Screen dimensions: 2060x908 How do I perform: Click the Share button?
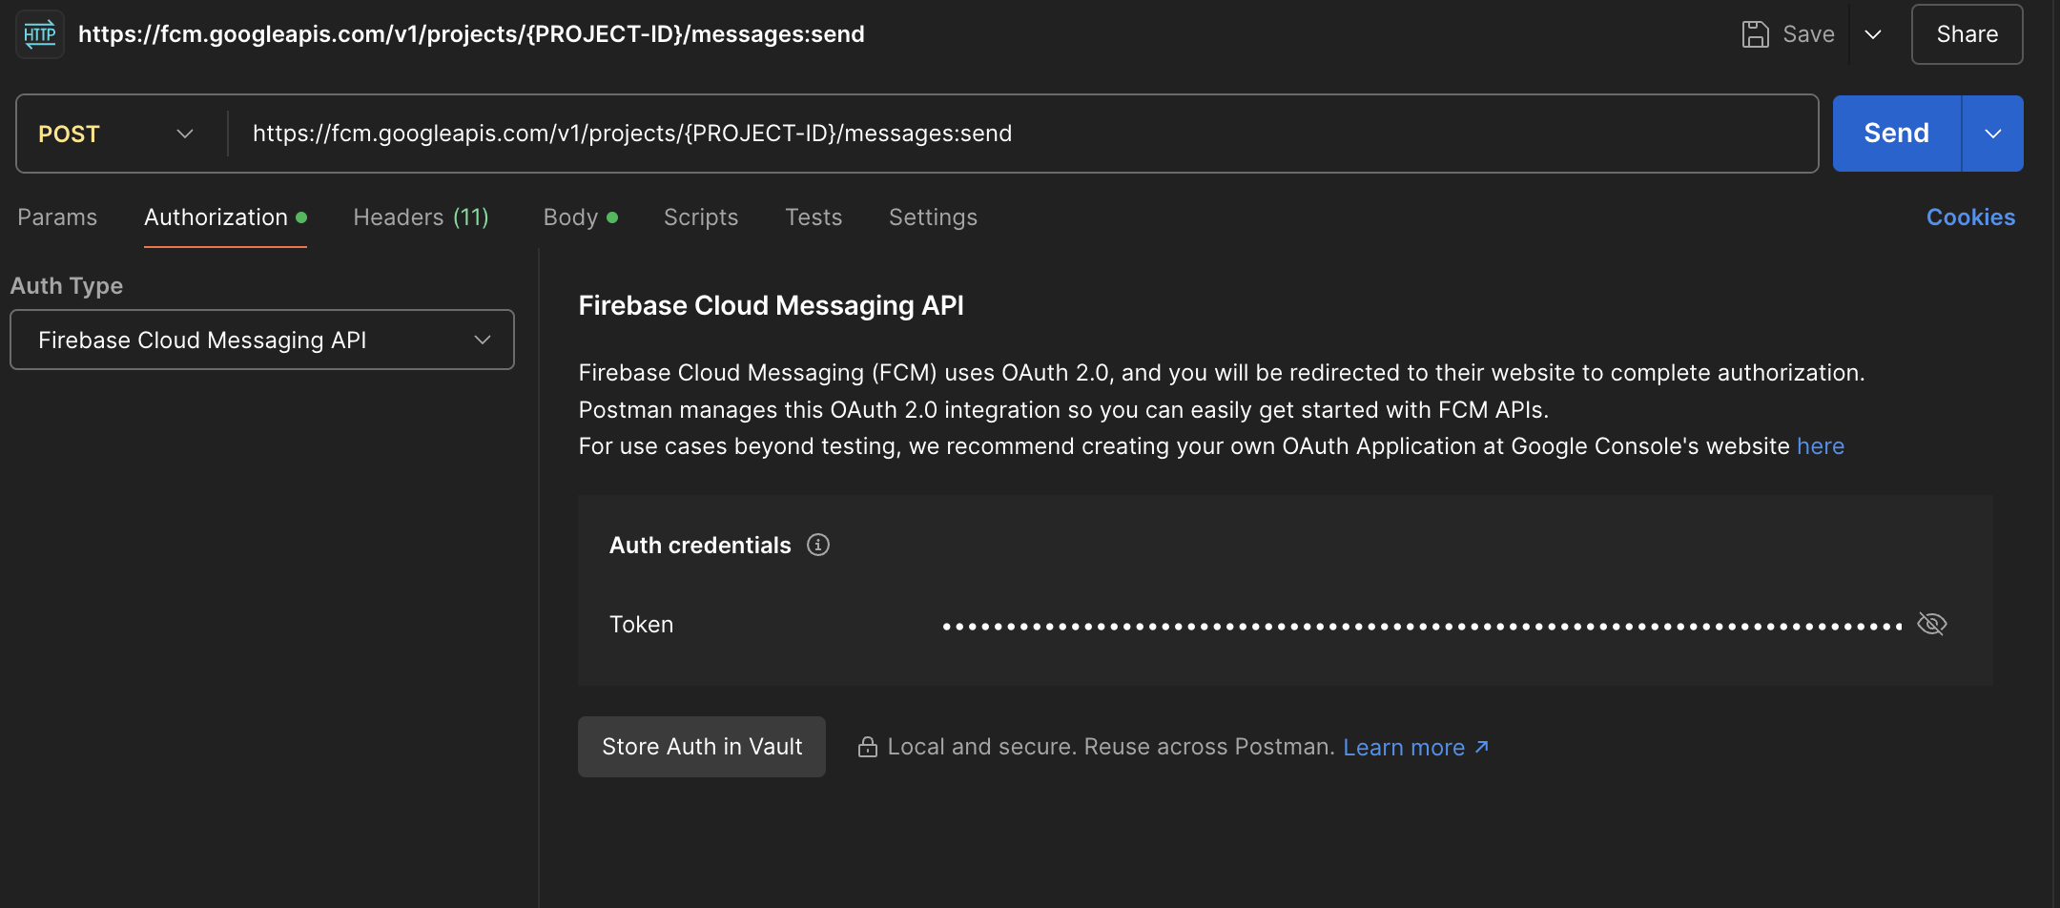point(1967,34)
